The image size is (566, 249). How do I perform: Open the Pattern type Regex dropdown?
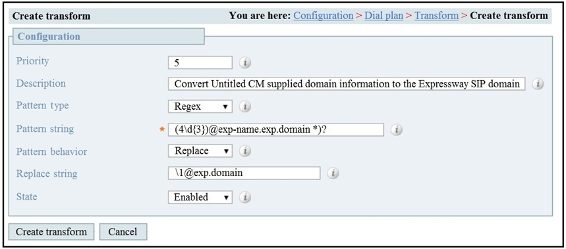pyautogui.click(x=200, y=106)
